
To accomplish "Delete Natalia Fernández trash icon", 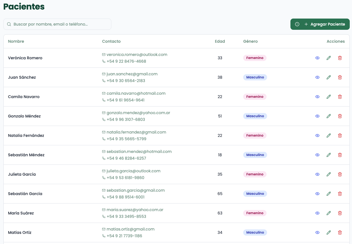I will [x=340, y=135].
